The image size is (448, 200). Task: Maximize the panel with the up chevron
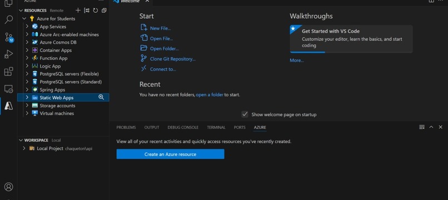431,127
